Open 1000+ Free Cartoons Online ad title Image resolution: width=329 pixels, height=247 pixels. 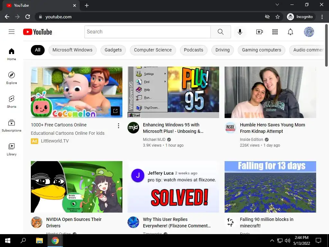point(58,125)
